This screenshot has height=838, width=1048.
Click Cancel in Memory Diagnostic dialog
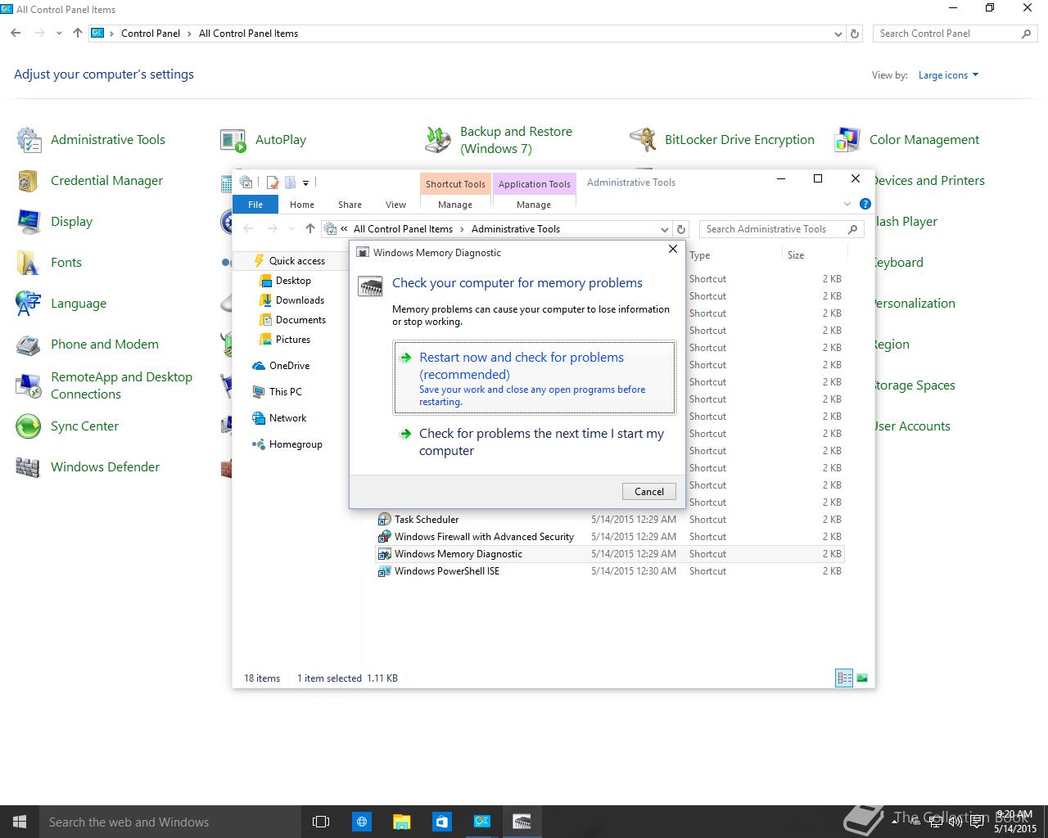649,491
